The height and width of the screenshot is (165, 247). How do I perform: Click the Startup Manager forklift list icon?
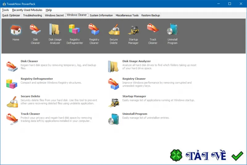click(x=114, y=103)
